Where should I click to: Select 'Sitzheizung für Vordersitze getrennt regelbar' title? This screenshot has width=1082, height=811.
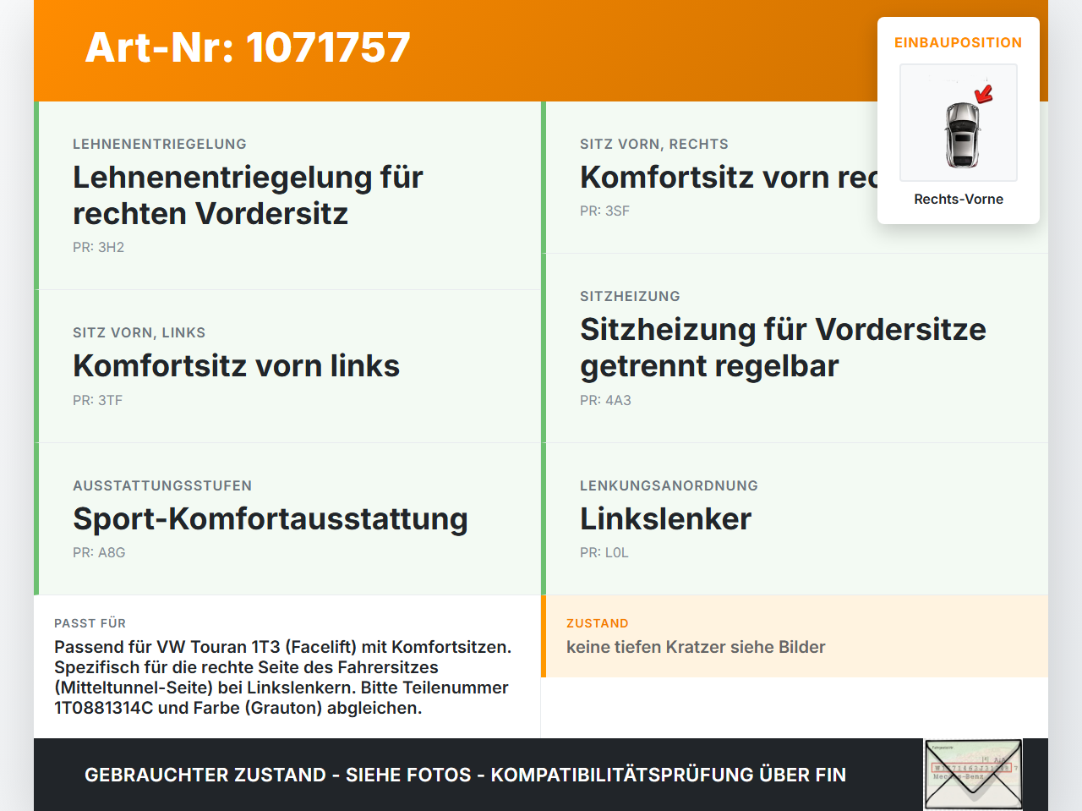(783, 348)
